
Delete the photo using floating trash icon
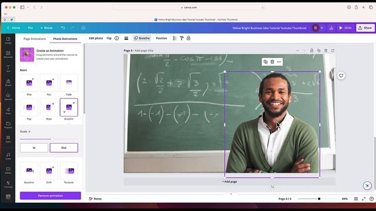(x=272, y=62)
